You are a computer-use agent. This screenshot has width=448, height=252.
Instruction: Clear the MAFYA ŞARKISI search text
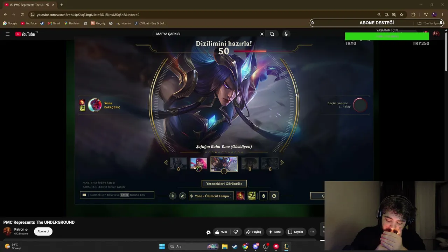click(262, 34)
